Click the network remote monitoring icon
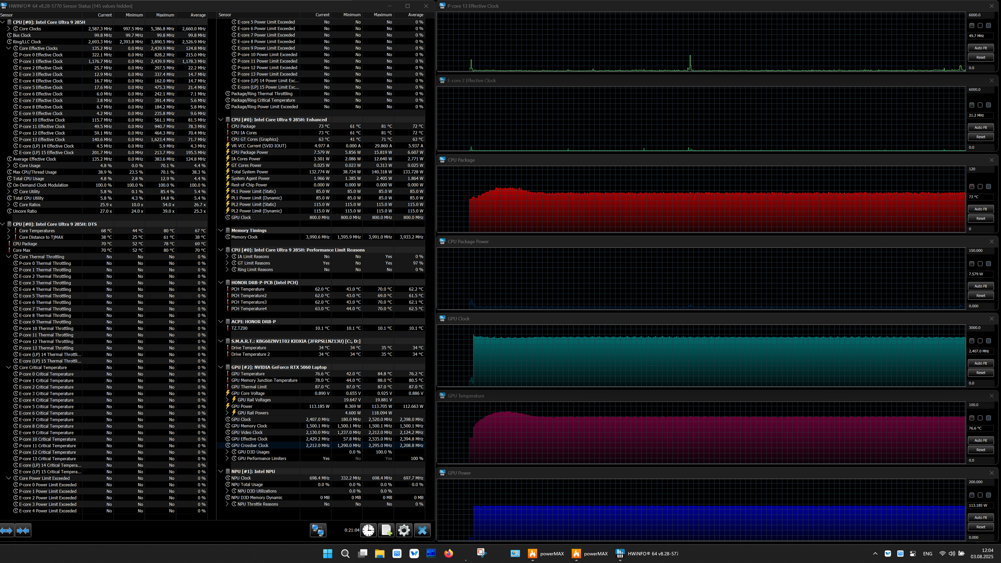Viewport: 1001px width, 563px height. click(x=318, y=530)
